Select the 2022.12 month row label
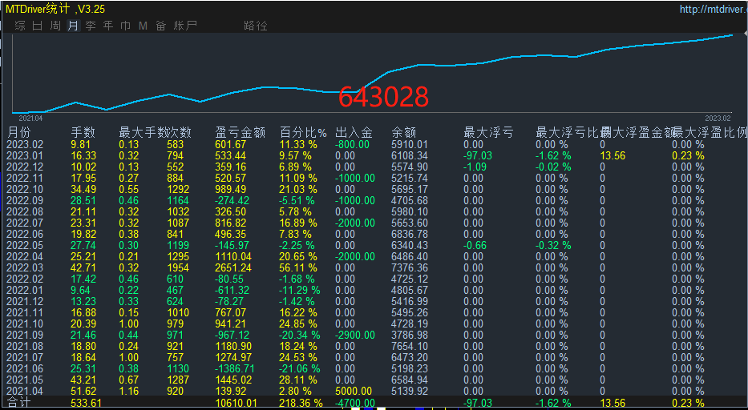This screenshot has width=748, height=410. pyautogui.click(x=25, y=167)
